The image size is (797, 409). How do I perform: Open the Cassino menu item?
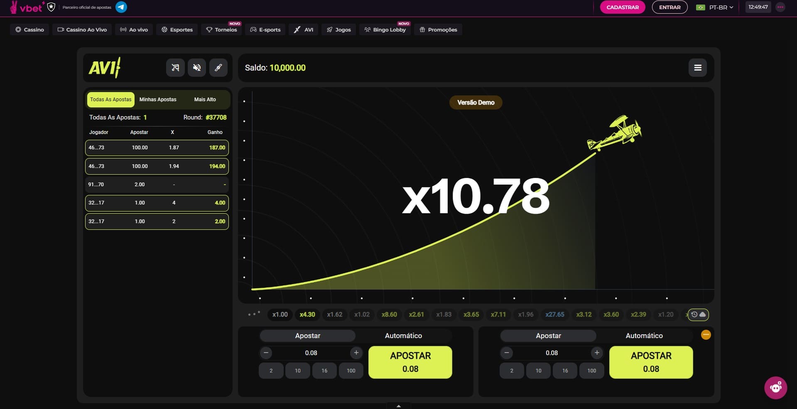[29, 29]
